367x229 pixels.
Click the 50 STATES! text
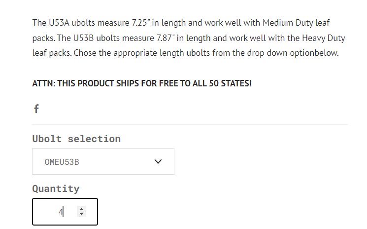tap(231, 83)
